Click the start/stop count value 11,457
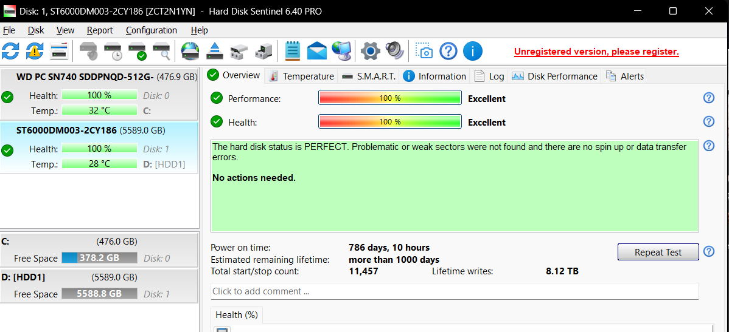The width and height of the screenshot is (729, 332). (x=363, y=271)
